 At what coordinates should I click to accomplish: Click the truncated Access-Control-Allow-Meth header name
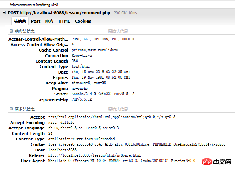coord(38,39)
